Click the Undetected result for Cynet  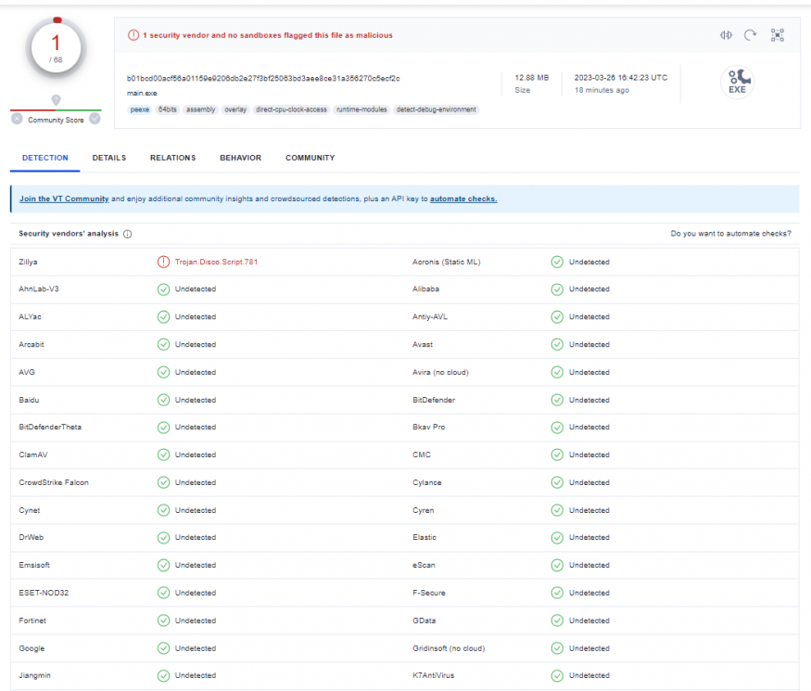[196, 510]
